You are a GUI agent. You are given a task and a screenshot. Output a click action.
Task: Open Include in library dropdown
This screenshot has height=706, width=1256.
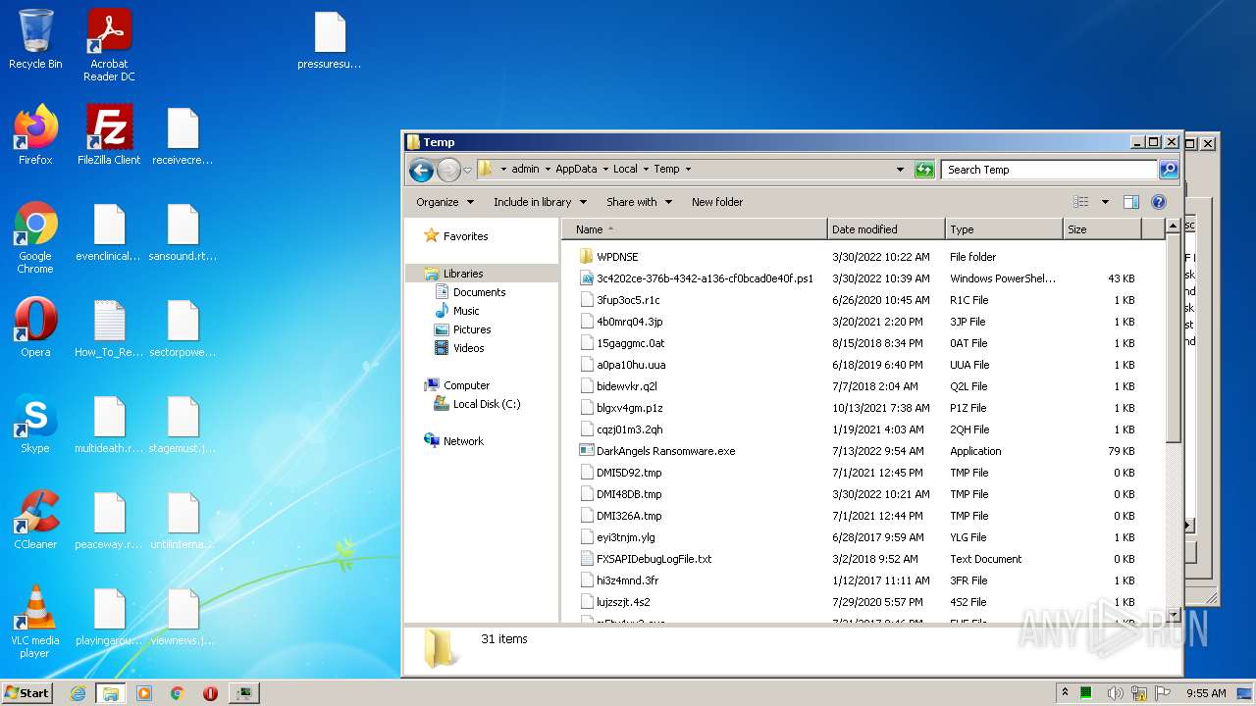pos(540,202)
